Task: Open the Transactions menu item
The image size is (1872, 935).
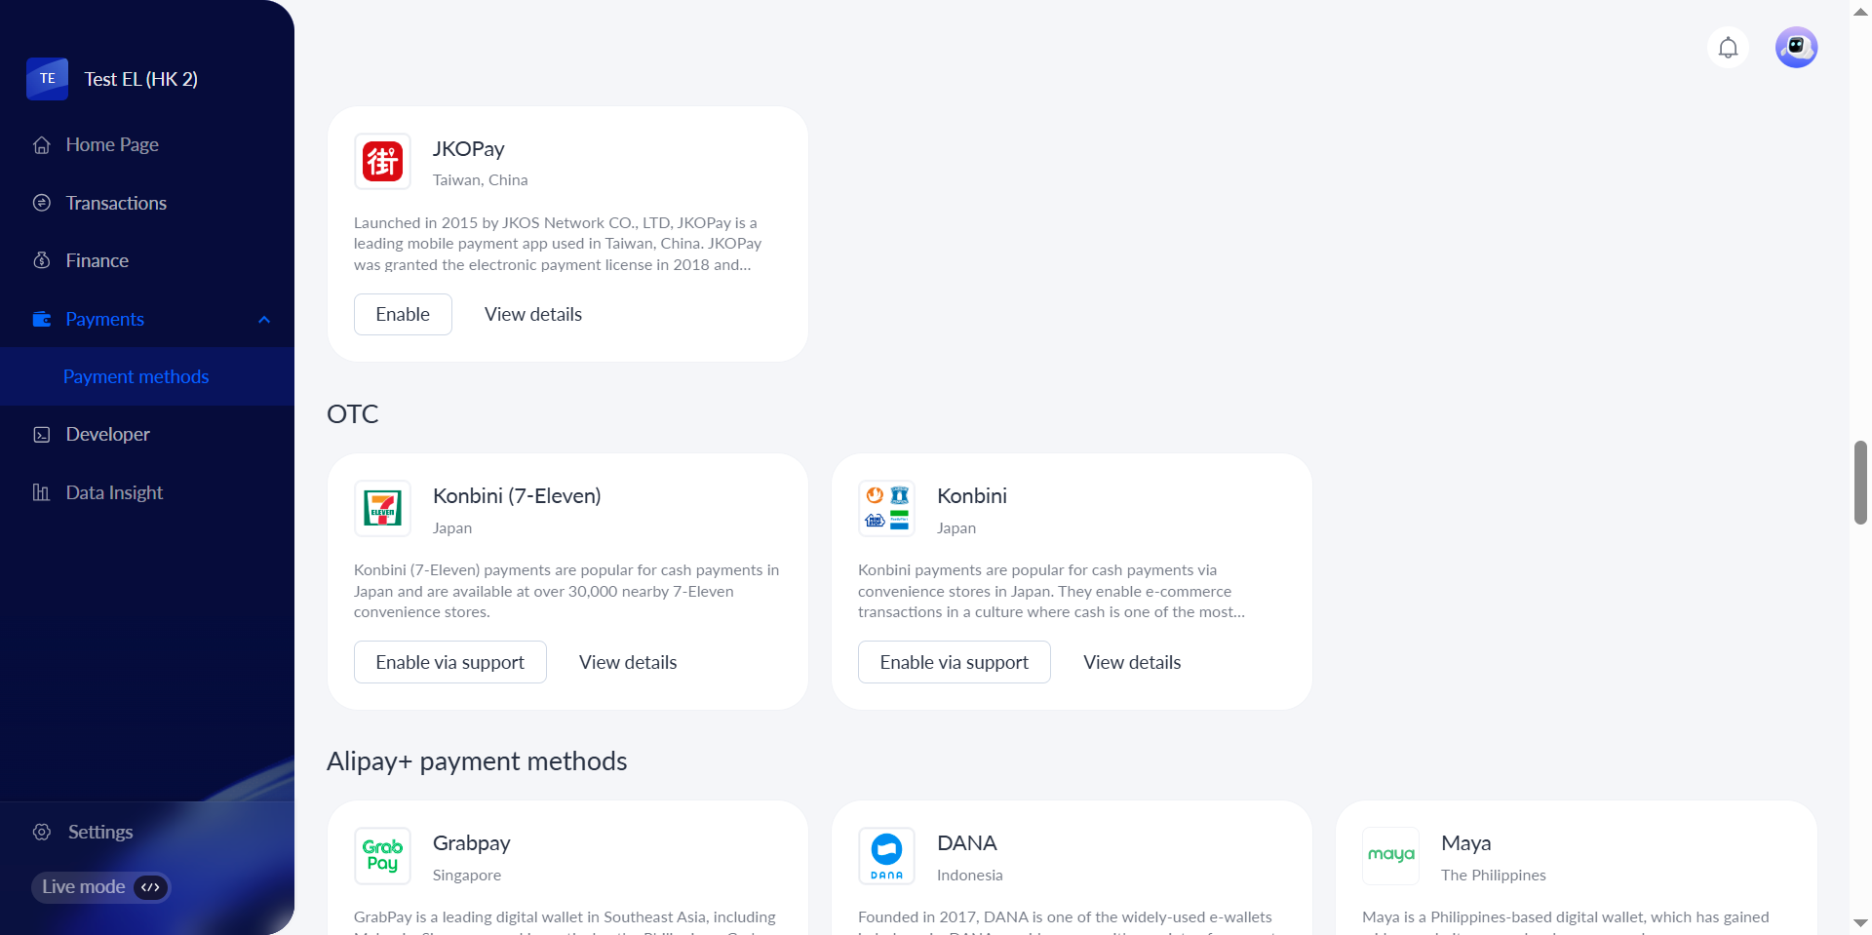Action: pyautogui.click(x=116, y=203)
